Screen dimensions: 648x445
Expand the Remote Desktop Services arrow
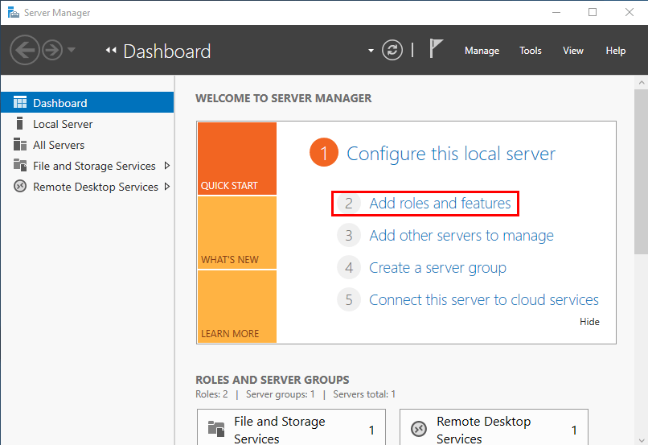(x=167, y=187)
